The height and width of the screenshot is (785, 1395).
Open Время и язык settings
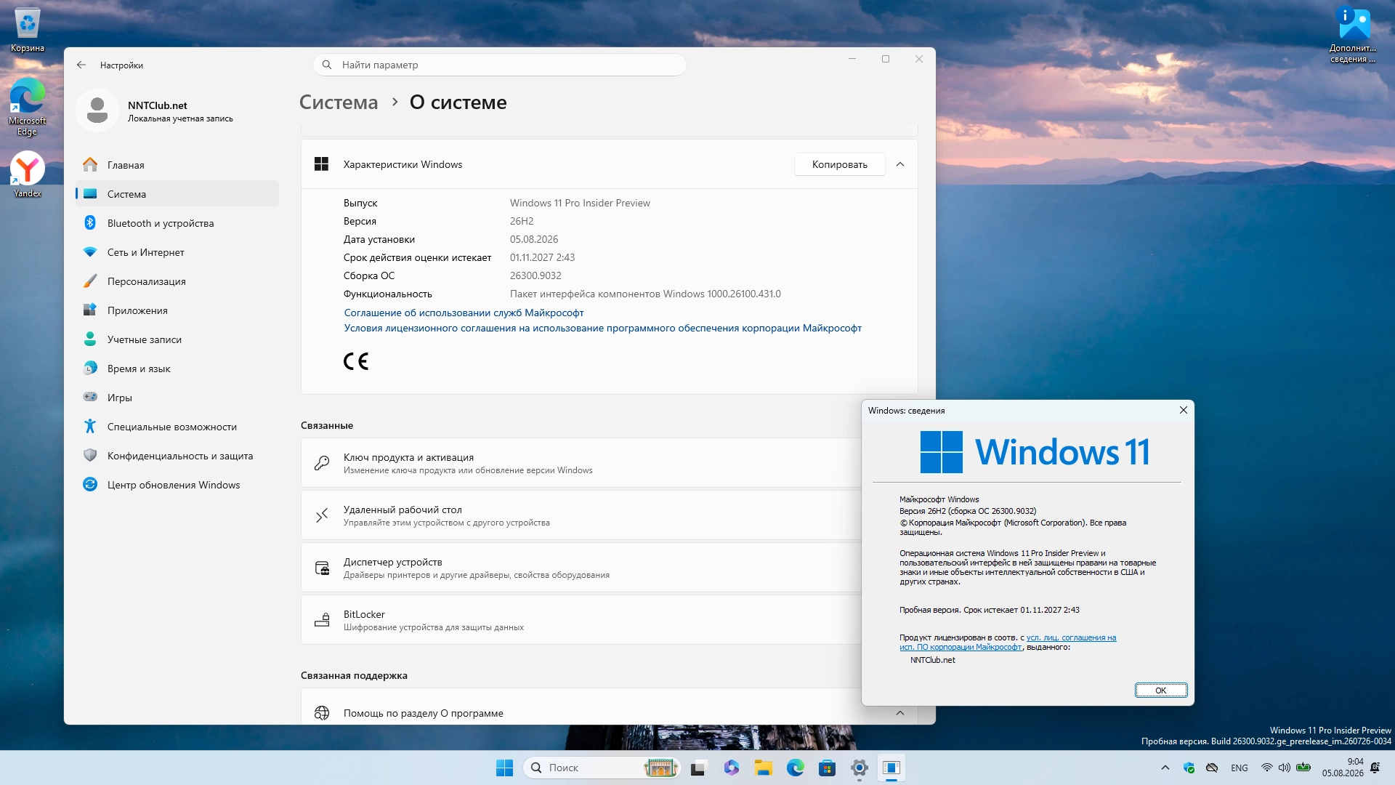(x=177, y=369)
